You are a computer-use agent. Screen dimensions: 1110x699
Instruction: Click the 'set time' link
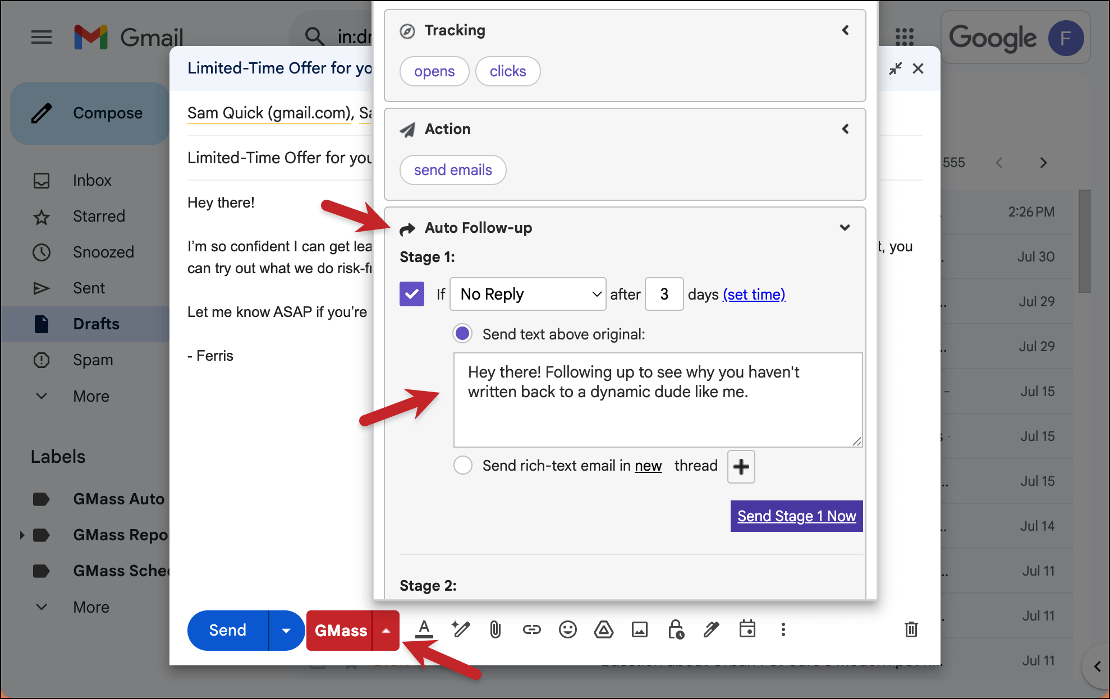754,294
